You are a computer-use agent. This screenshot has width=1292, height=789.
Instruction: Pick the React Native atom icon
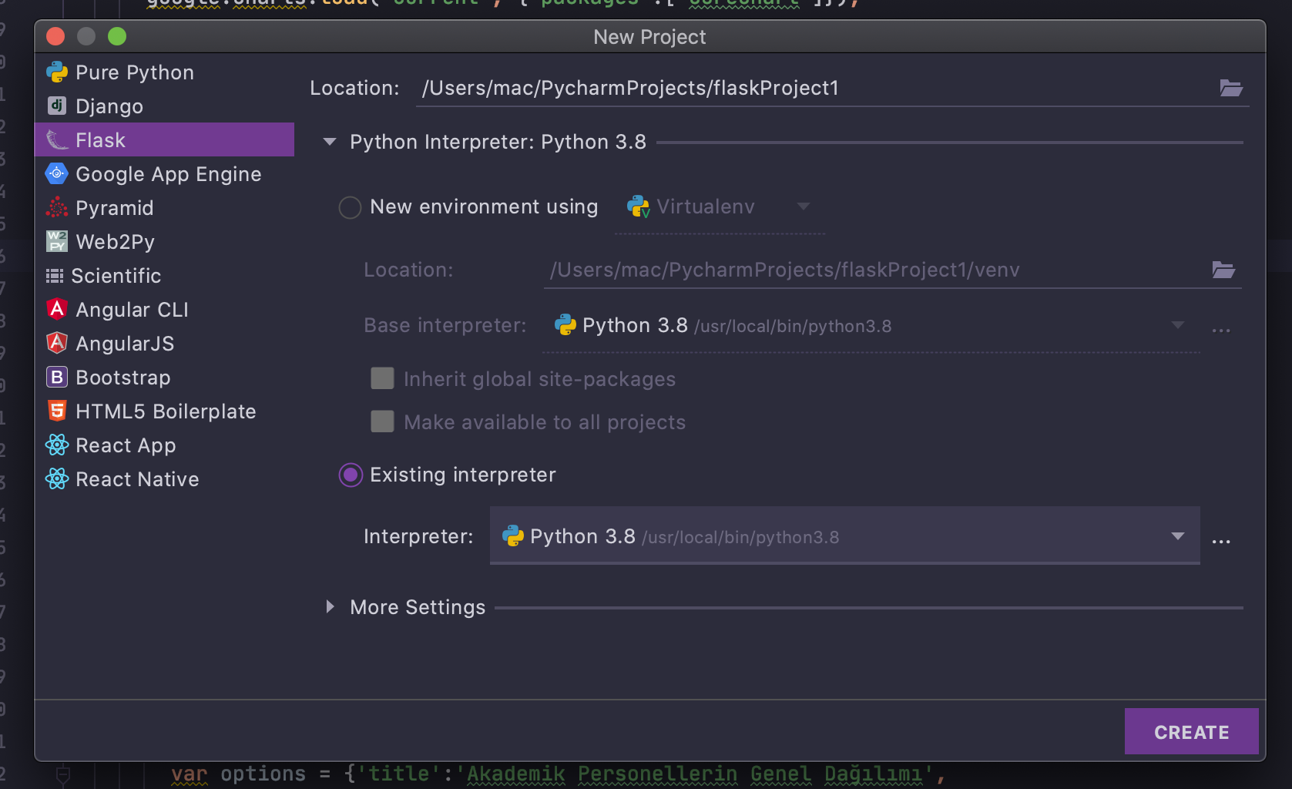[57, 478]
